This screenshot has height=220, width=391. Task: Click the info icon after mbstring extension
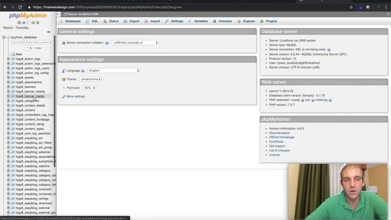coord(330,100)
